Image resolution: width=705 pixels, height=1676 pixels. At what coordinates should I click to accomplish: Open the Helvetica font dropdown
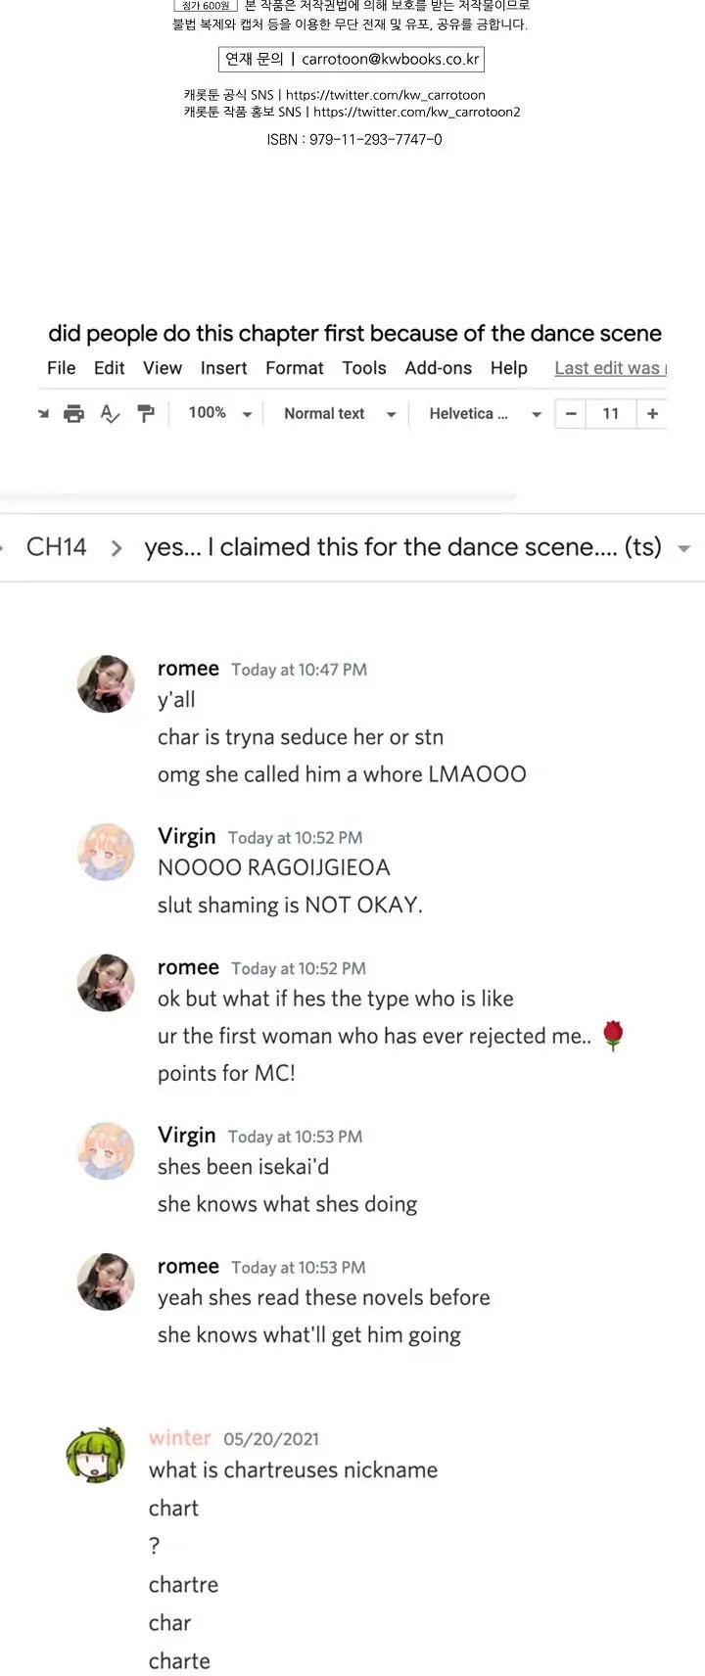pos(484,414)
